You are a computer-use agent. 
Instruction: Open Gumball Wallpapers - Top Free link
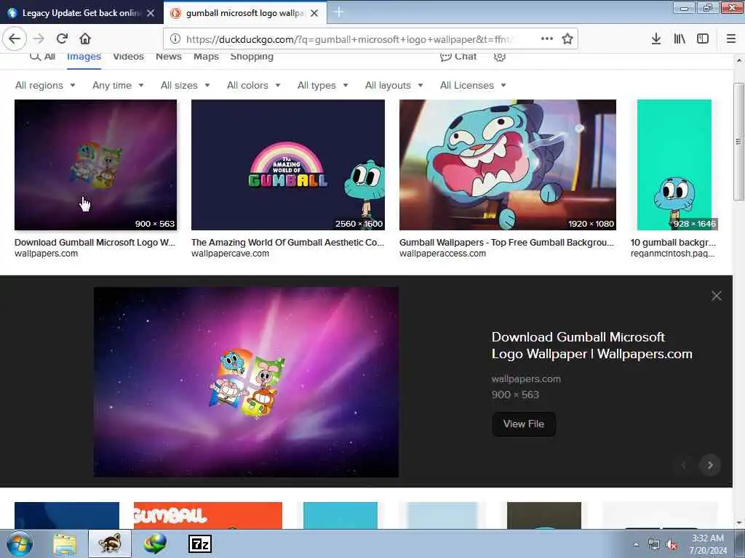[x=507, y=243]
